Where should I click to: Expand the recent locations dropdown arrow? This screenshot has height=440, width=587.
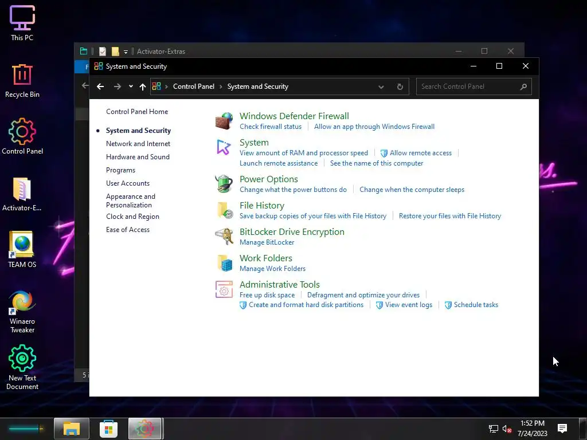pyautogui.click(x=131, y=87)
